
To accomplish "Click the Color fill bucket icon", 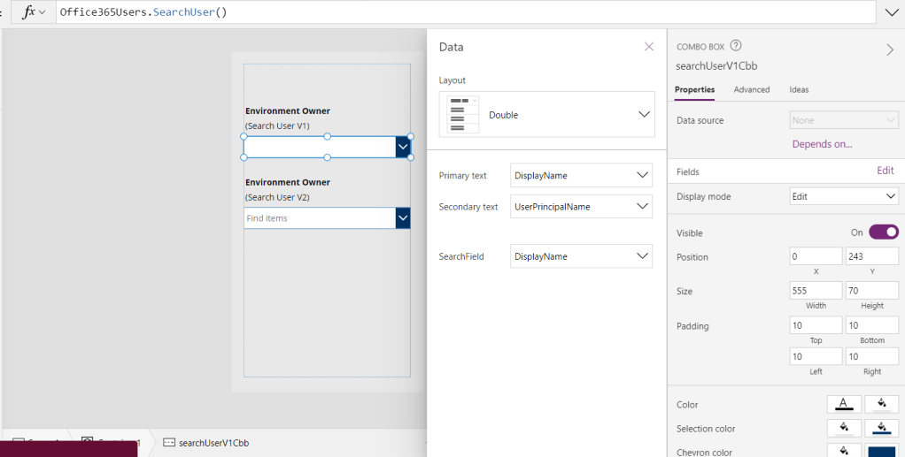I will (881, 404).
